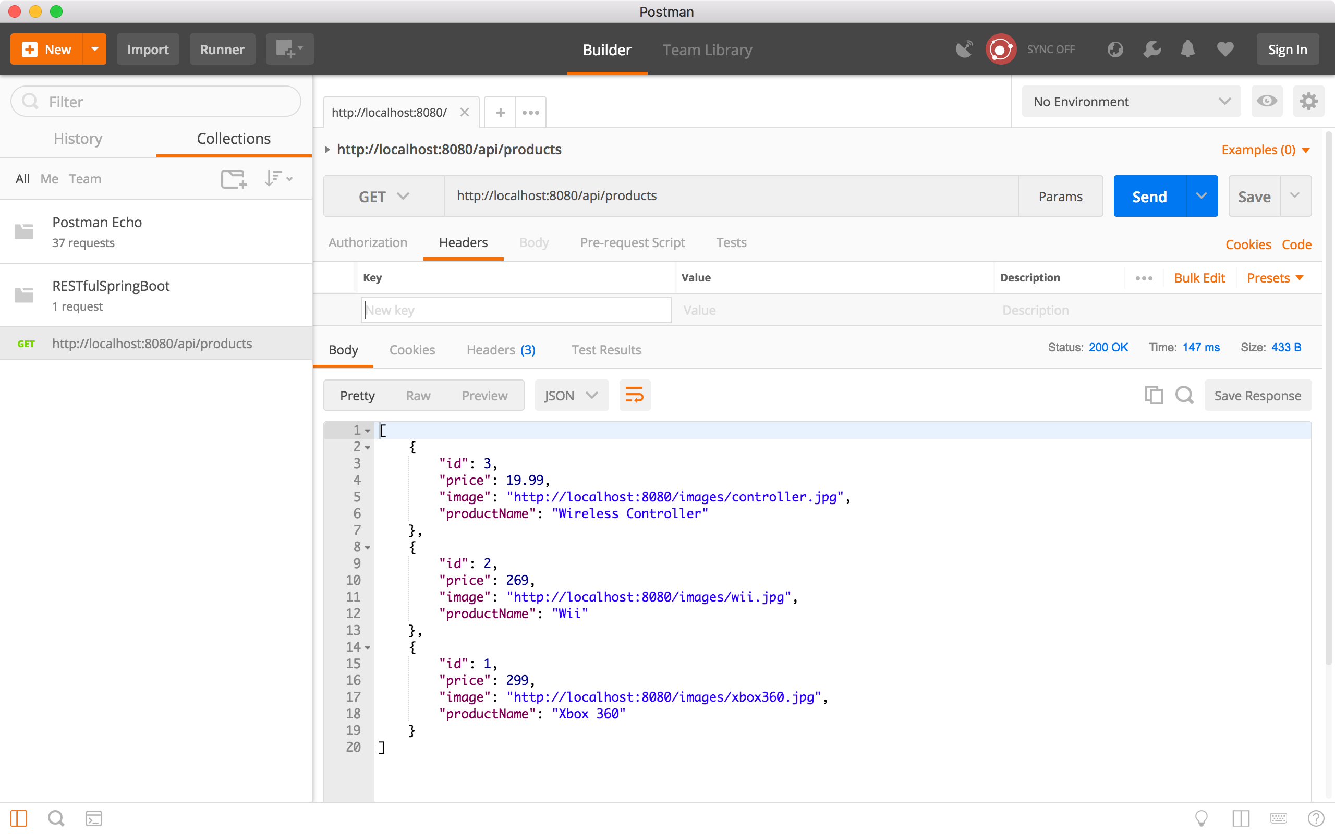Click the find icon in the status bar
The image size is (1335, 834).
[56, 818]
